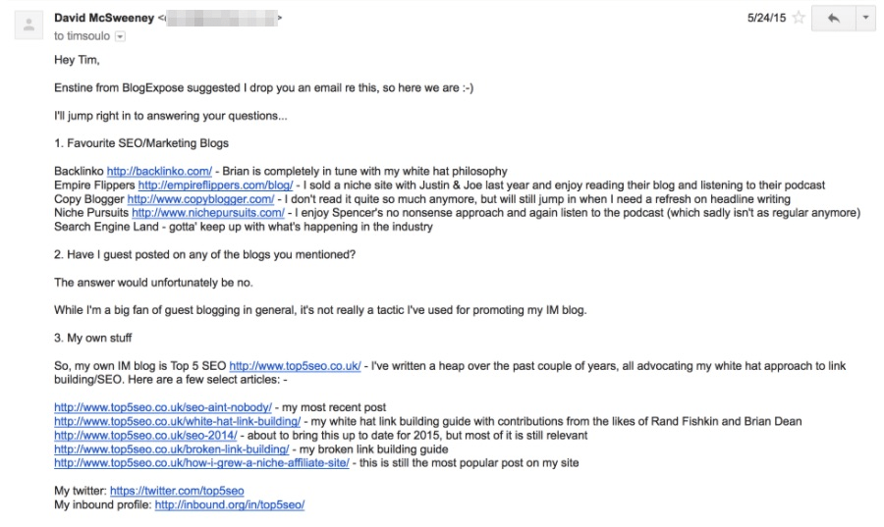Click the 5/24/15 date stamp
Screen dimensions: 884x527
pyautogui.click(x=768, y=18)
